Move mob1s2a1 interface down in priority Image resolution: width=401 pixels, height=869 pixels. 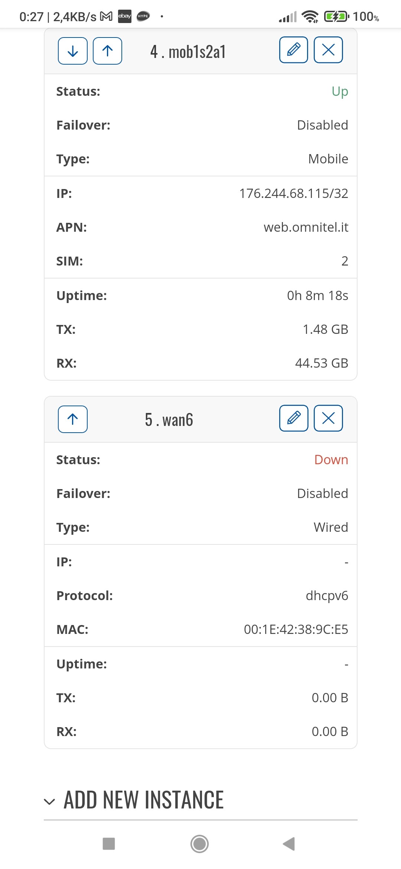(x=73, y=51)
